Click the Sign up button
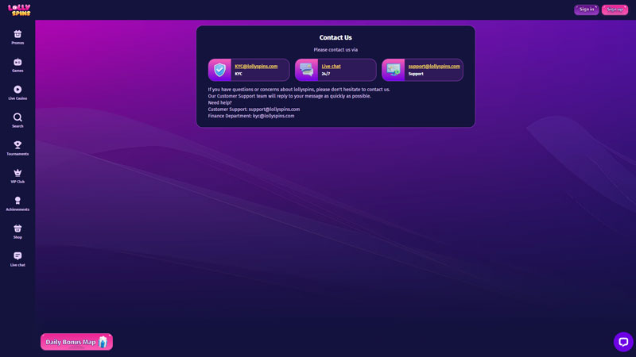Viewport: 636px width, 357px height. click(x=615, y=10)
